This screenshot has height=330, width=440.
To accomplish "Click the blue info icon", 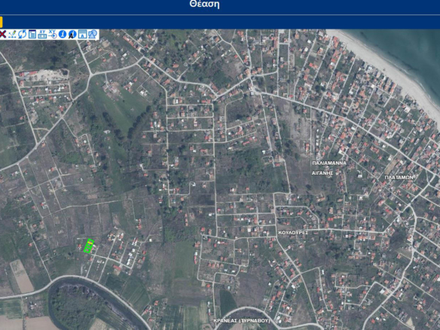I will click(63, 35).
